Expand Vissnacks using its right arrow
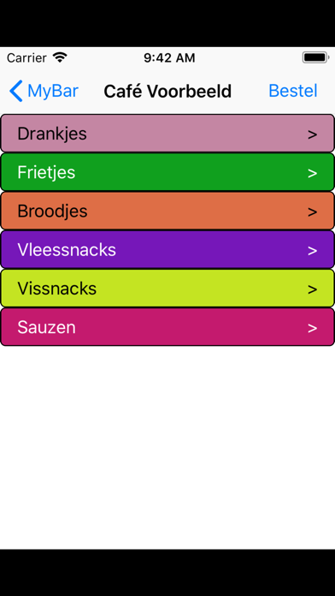Screen dimensions: 335x596 click(312, 289)
